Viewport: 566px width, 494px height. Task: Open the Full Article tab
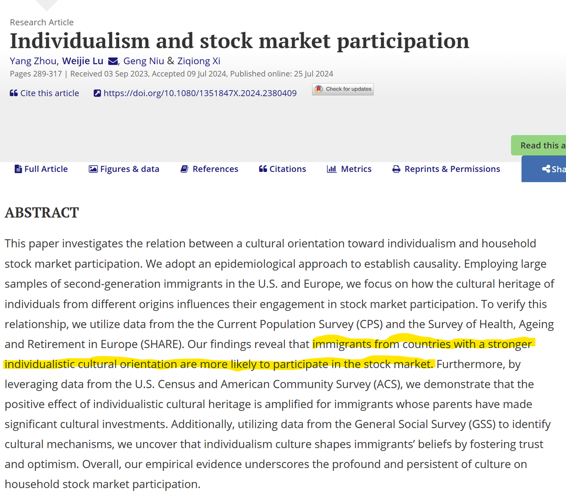coord(42,169)
